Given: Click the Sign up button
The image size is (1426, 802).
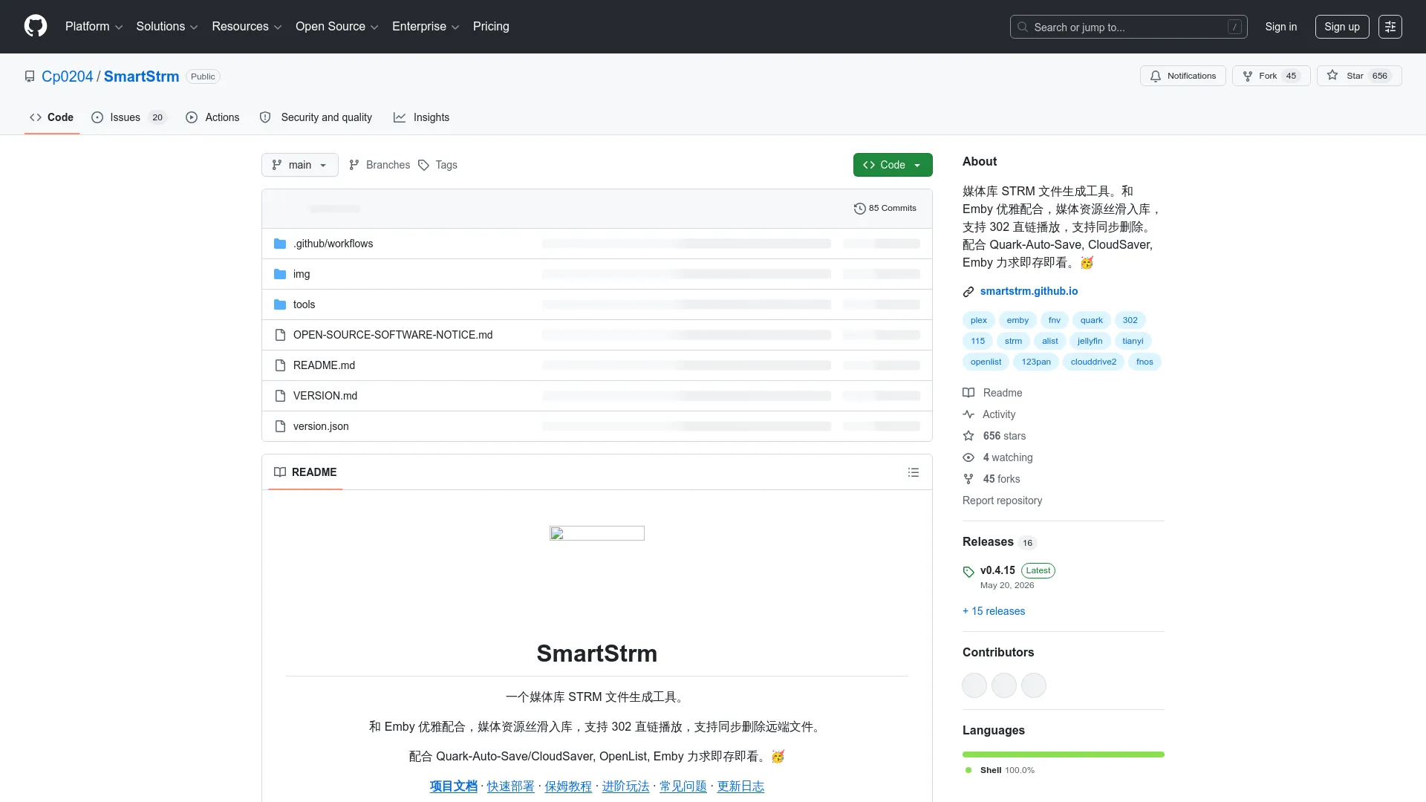Looking at the screenshot, I should point(1342,27).
